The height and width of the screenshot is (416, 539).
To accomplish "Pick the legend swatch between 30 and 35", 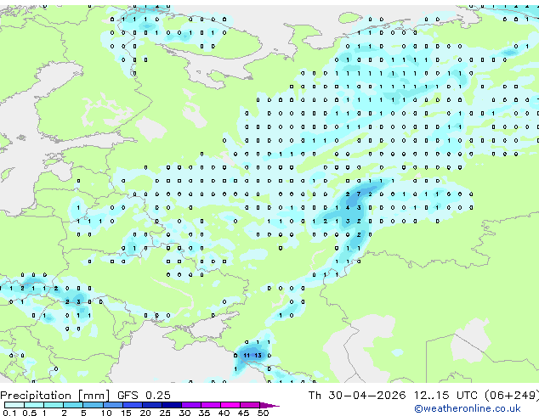I will coord(191,405).
